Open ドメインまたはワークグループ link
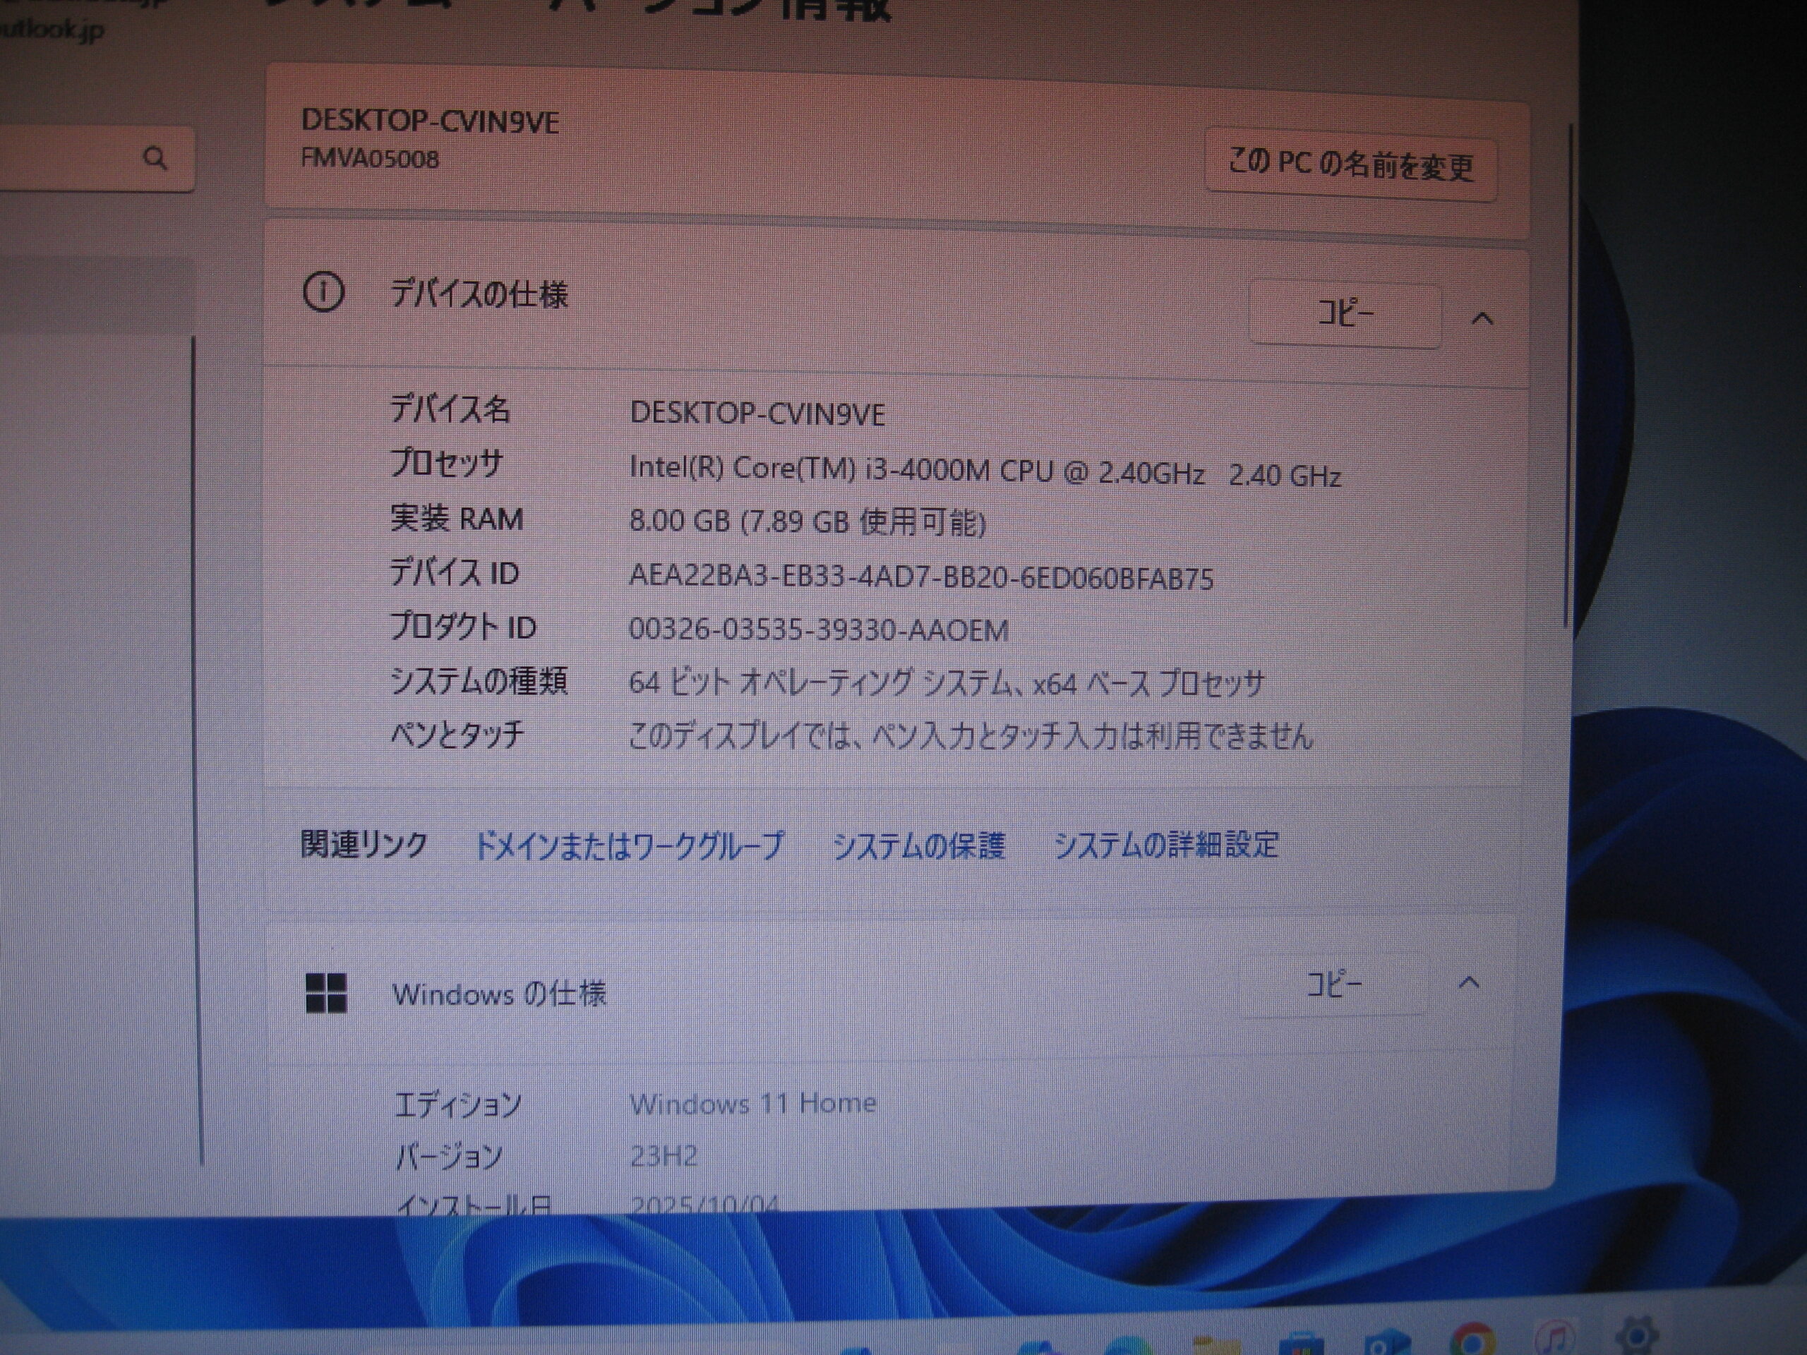This screenshot has height=1355, width=1807. 628,845
